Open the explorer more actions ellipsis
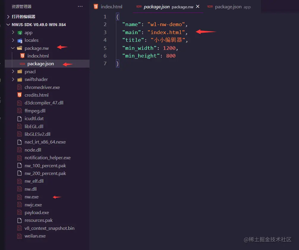Image resolution: width=299 pixels, height=250 pixels. point(80,7)
